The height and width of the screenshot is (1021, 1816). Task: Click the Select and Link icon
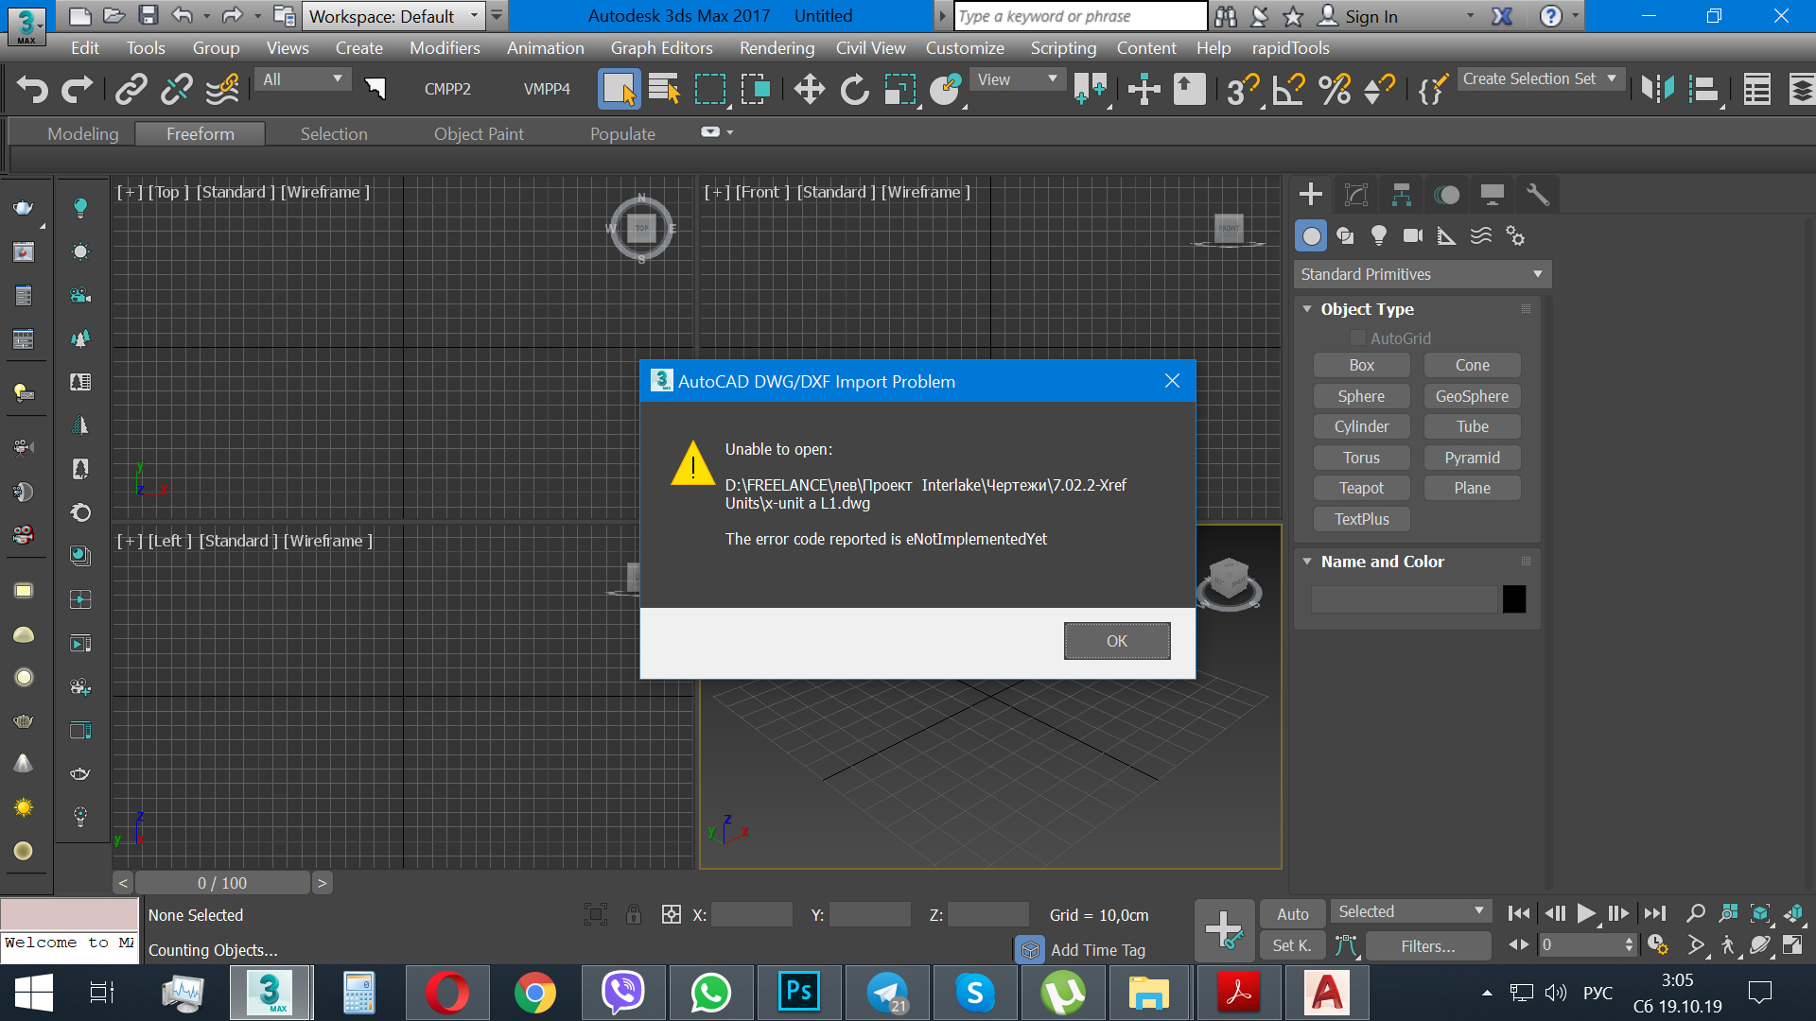click(x=131, y=90)
